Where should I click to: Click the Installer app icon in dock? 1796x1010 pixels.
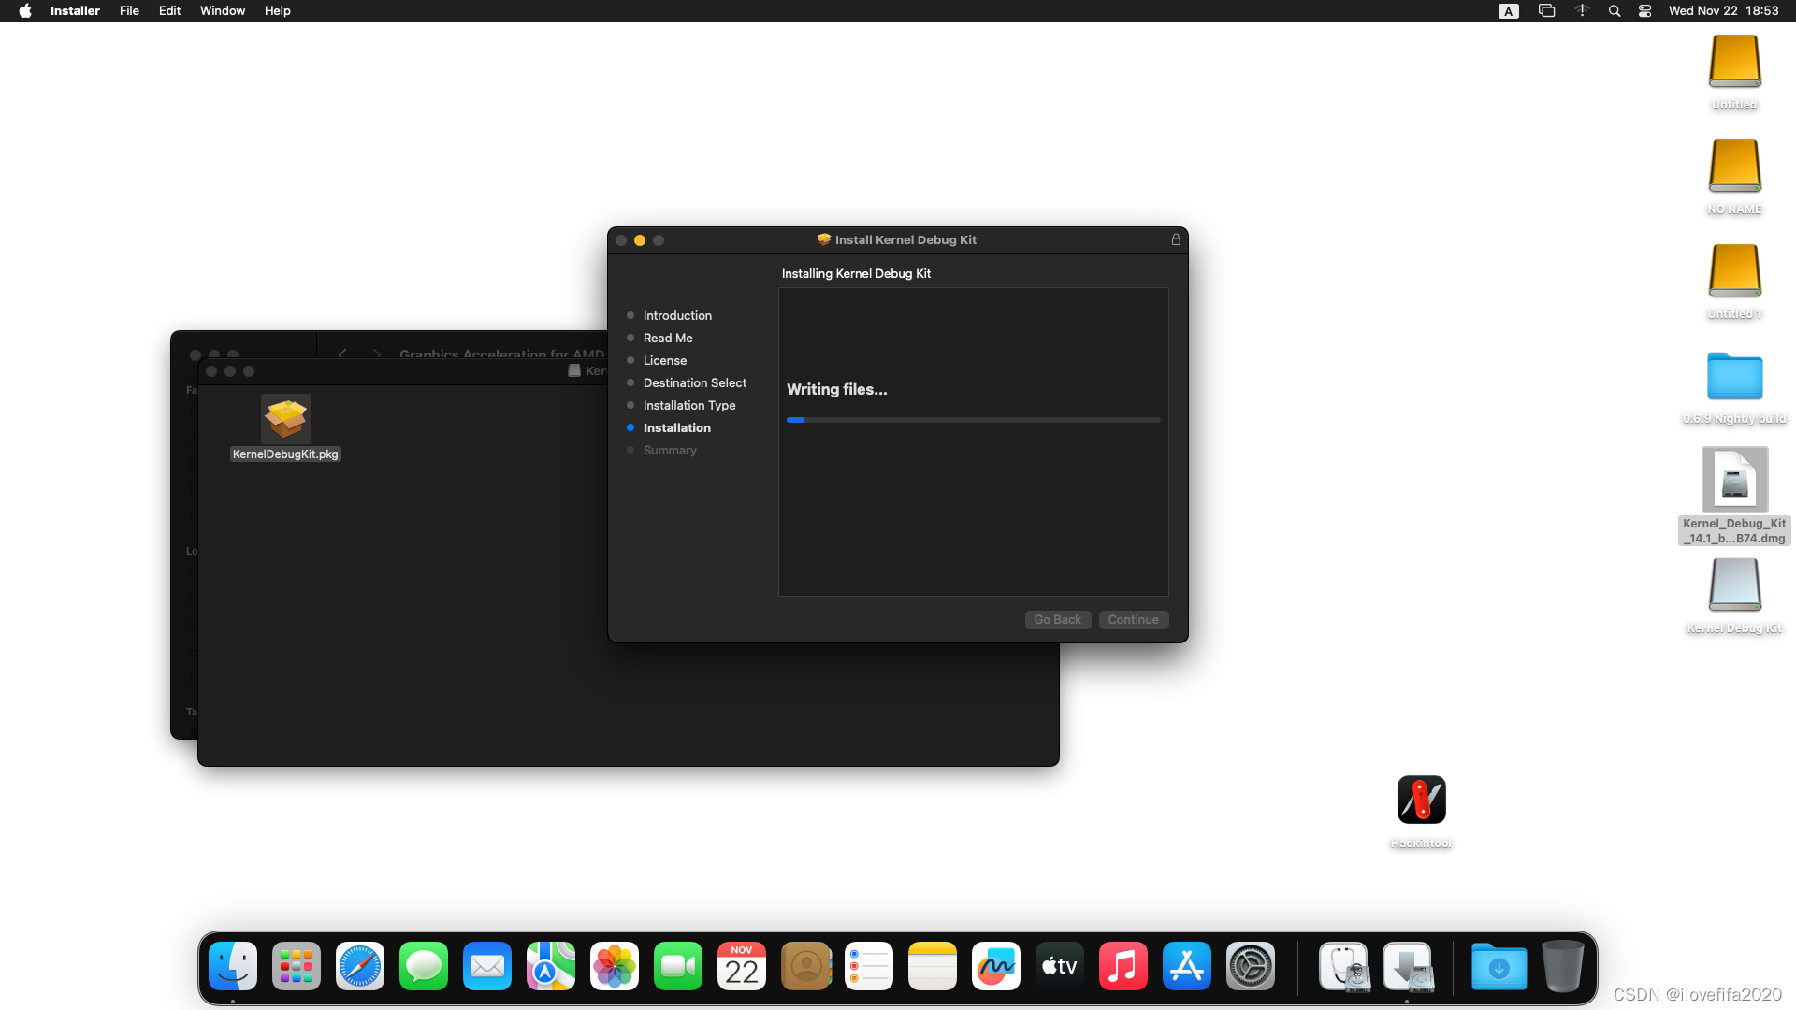[x=1408, y=966]
